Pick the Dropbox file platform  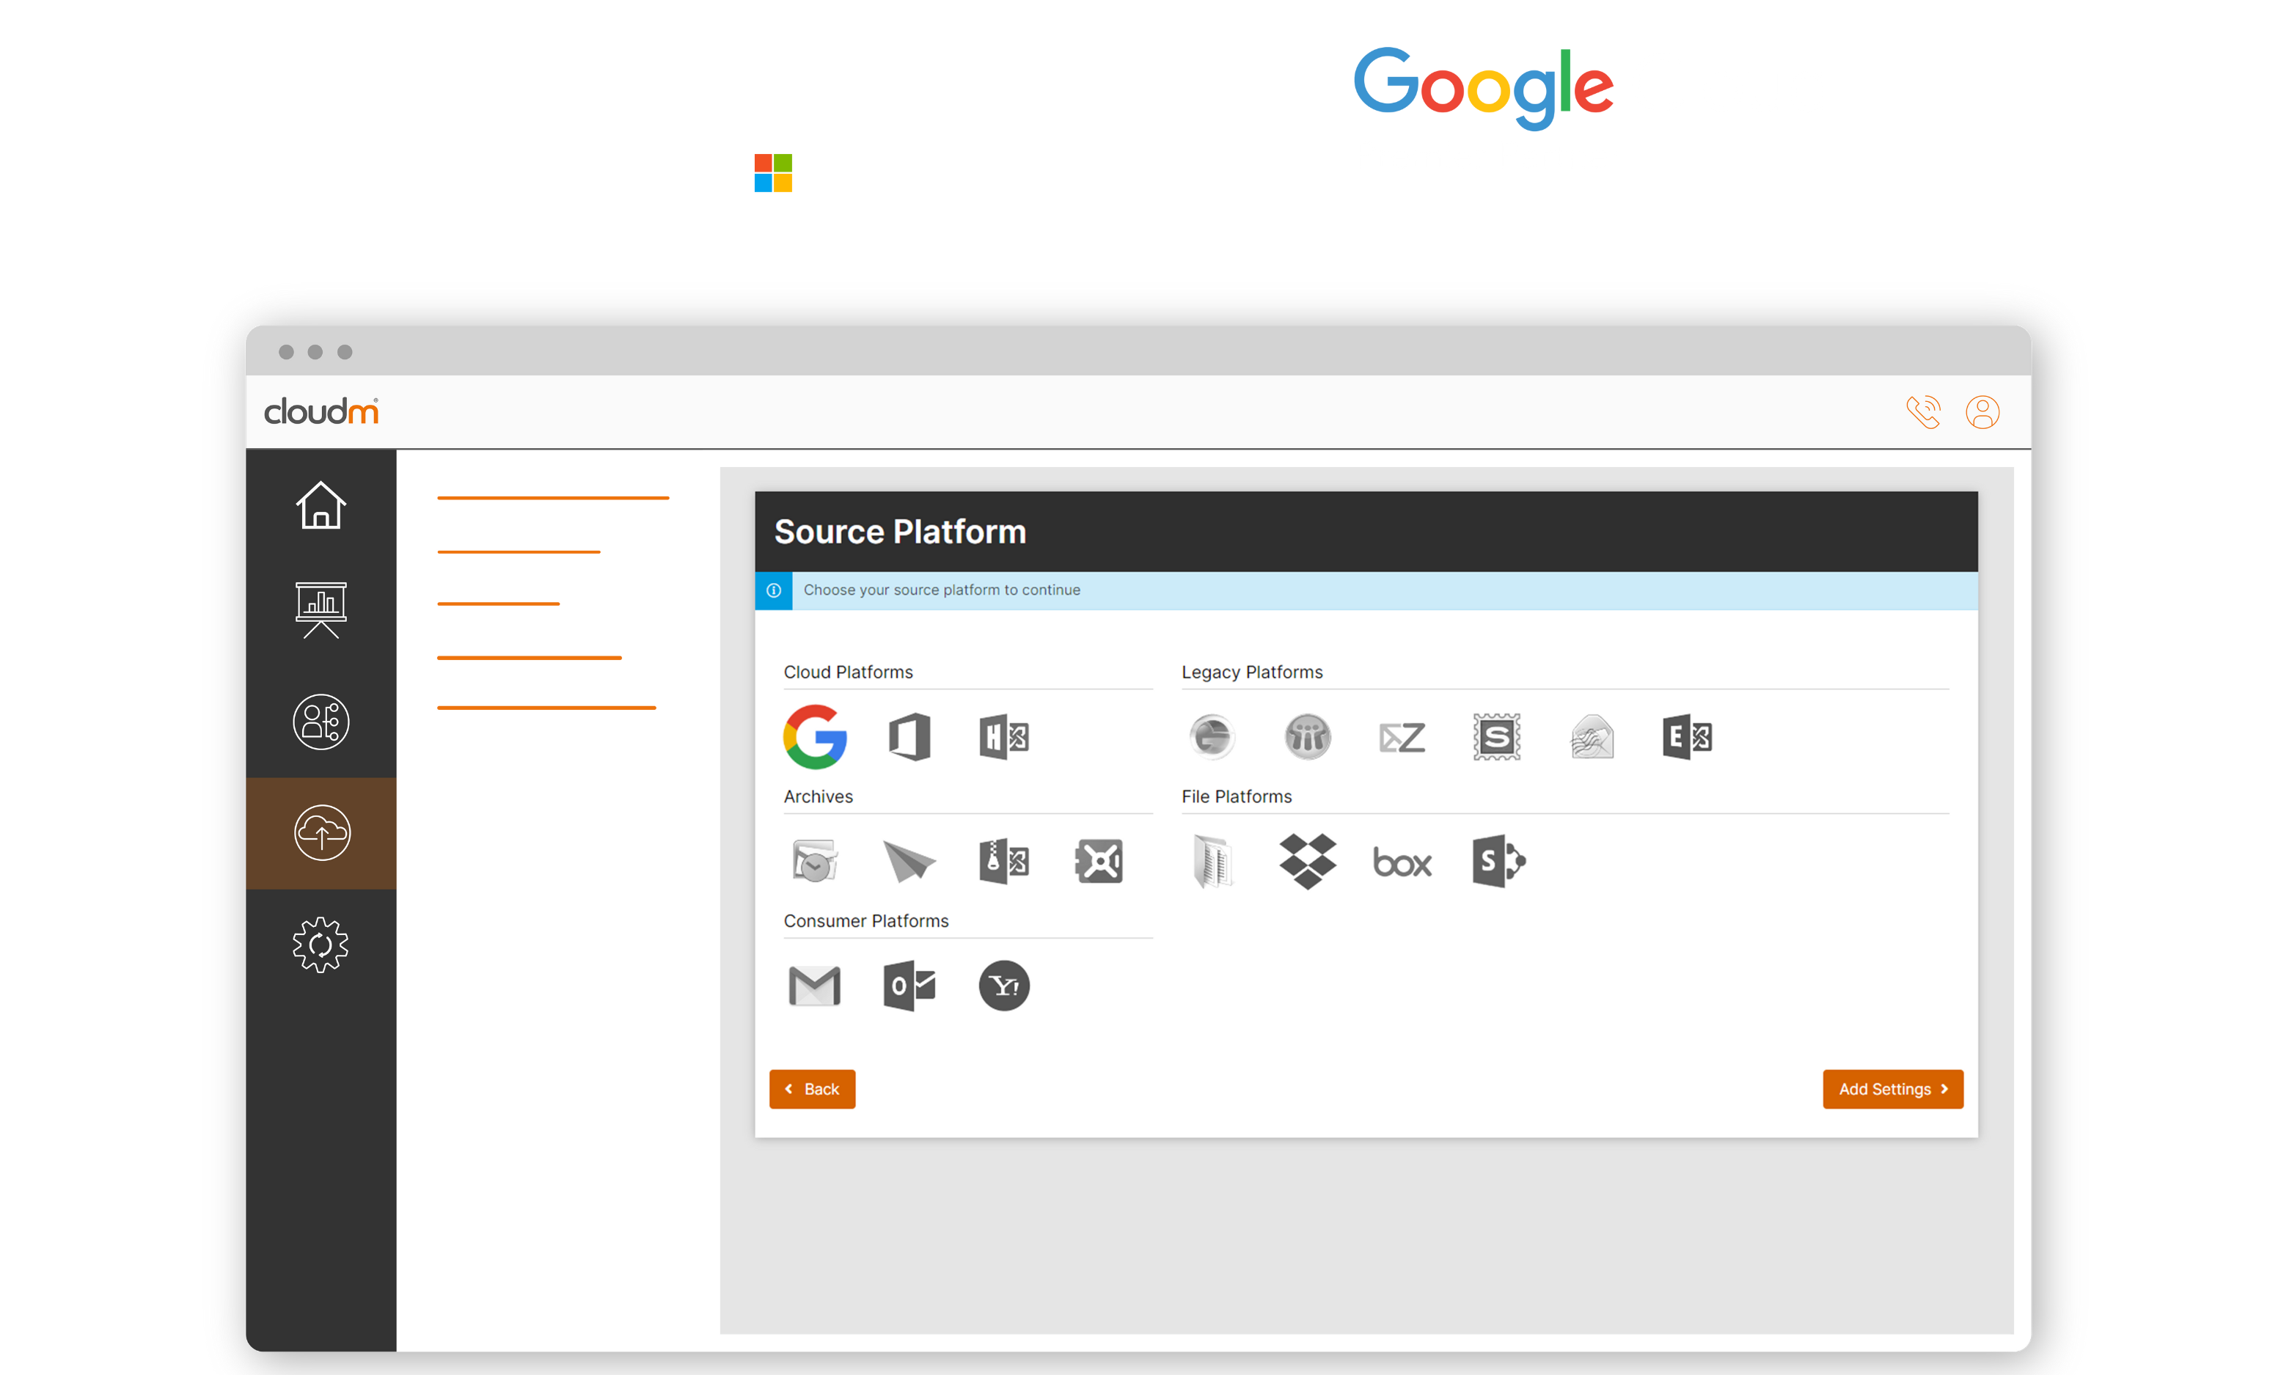1307,861
